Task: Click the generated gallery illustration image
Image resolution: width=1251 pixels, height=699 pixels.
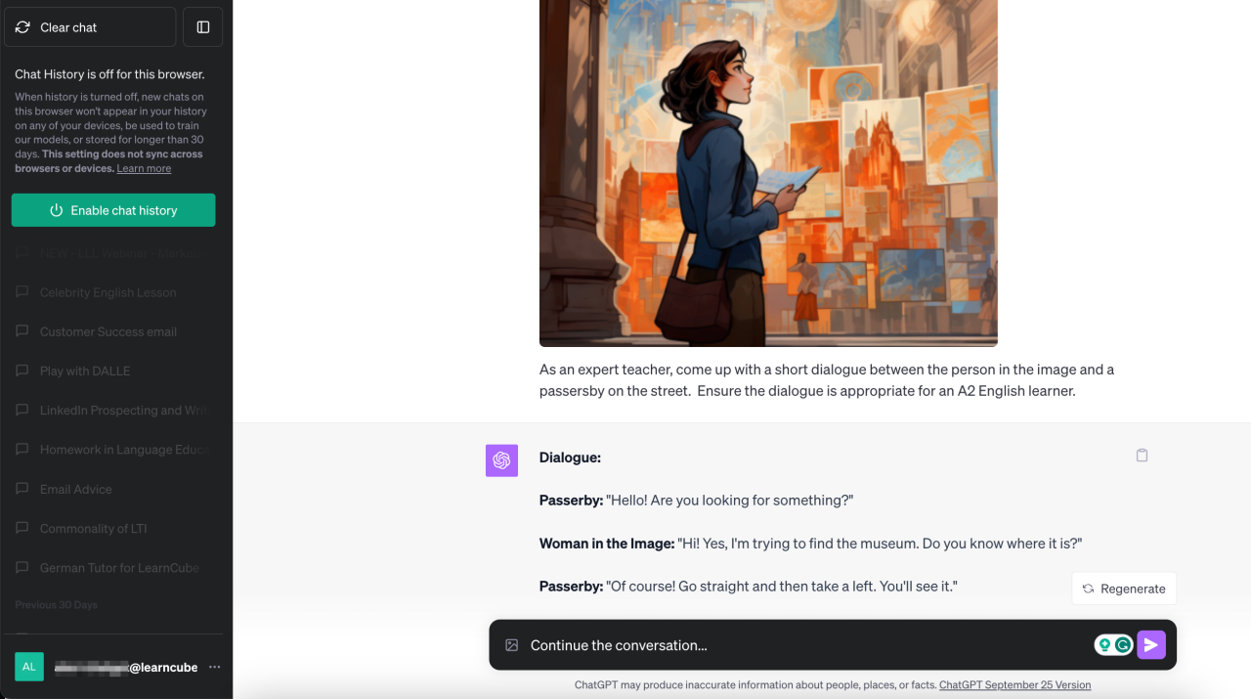Action: coord(767,171)
